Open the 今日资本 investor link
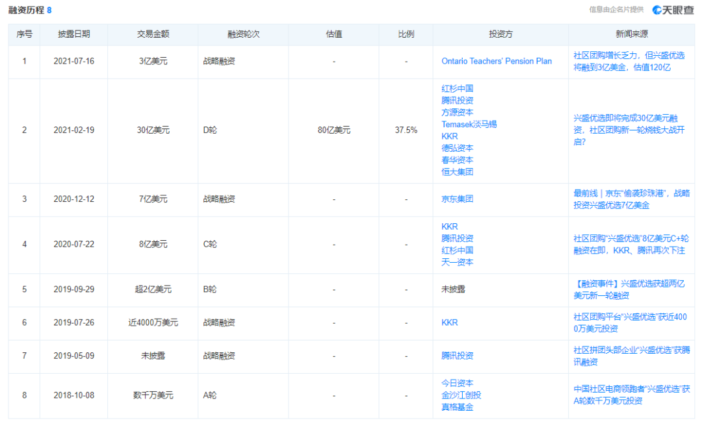This screenshot has width=702, height=427. (457, 384)
